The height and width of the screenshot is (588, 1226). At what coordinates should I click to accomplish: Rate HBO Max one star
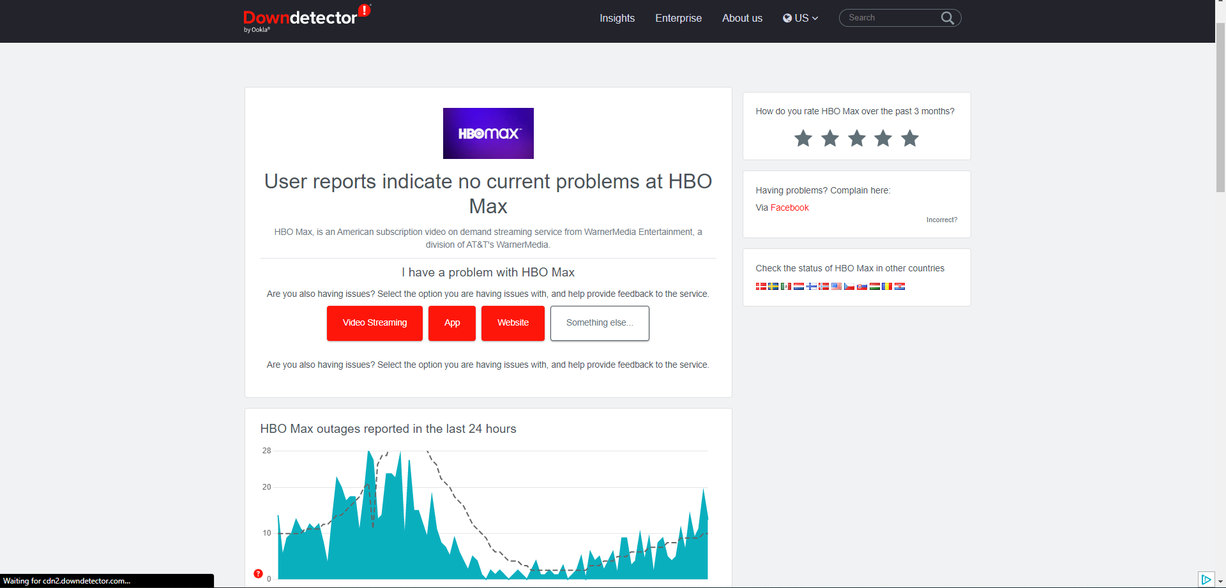pos(803,138)
